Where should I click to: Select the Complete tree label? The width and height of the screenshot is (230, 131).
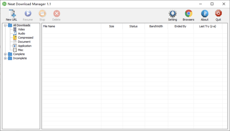click(x=19, y=54)
